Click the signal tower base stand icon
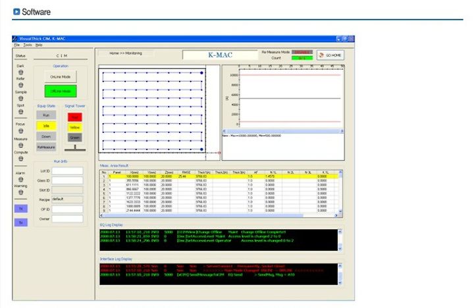This screenshot has width=474, height=308. pyautogui.click(x=75, y=148)
